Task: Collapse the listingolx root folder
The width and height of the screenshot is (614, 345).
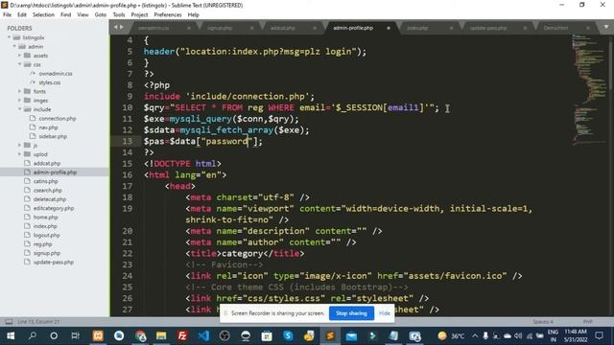Action: 9,37
